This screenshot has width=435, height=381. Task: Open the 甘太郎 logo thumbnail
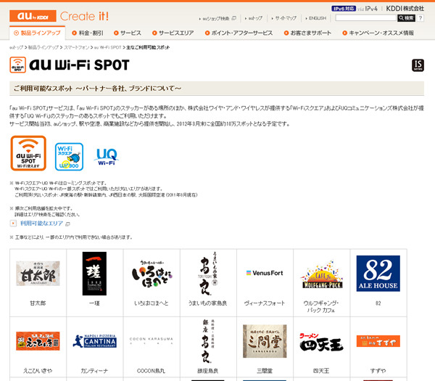tap(38, 274)
